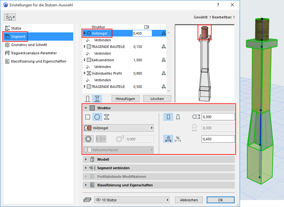Select the uniform segment type icon
The width and height of the screenshot is (284, 207).
point(87,99)
